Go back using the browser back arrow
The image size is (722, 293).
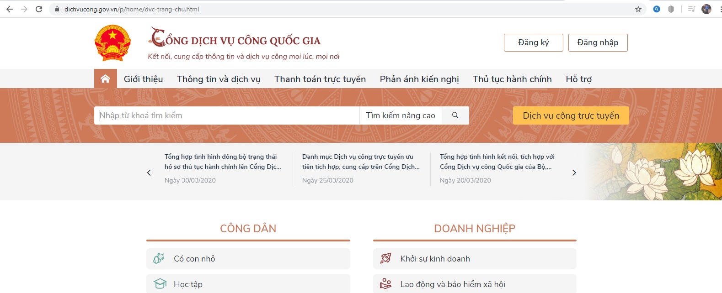pyautogui.click(x=10, y=9)
